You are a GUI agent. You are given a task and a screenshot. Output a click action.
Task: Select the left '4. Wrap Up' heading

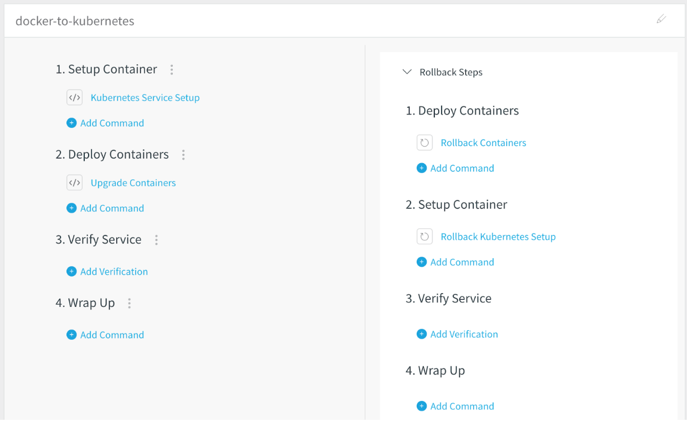(x=85, y=303)
